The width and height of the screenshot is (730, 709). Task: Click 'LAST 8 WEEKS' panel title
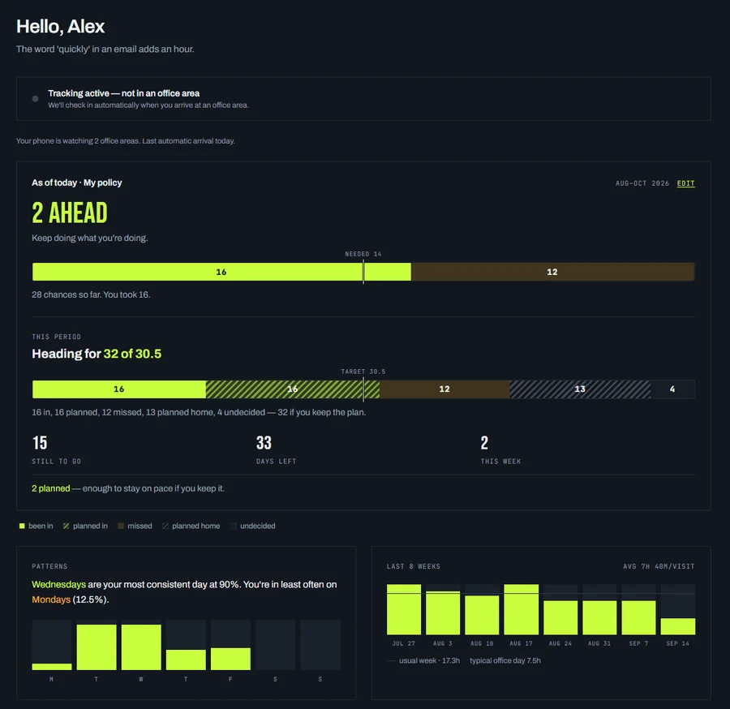click(414, 566)
